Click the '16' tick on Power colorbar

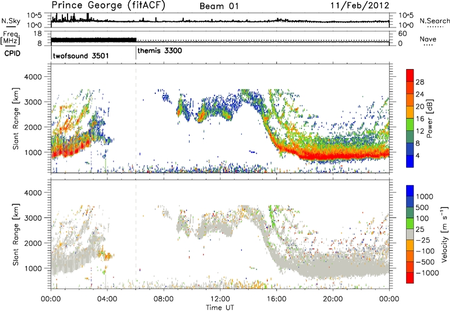tap(420, 119)
